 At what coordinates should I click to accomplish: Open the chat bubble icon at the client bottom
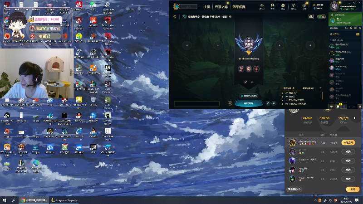331,107
